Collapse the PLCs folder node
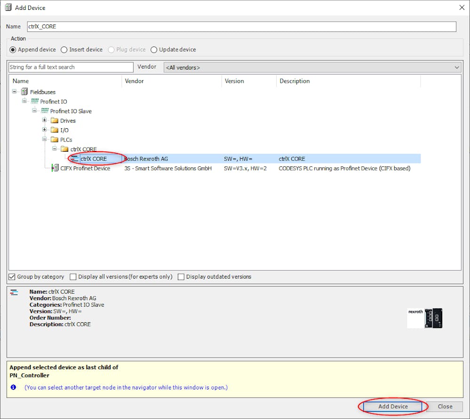470x419 pixels. click(x=44, y=139)
